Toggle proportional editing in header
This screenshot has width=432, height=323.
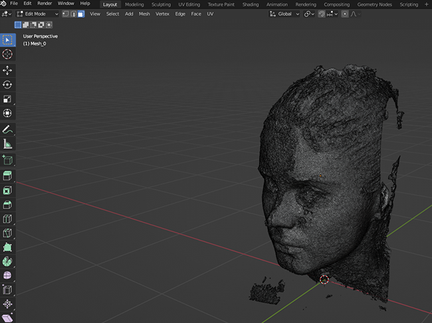(x=345, y=14)
